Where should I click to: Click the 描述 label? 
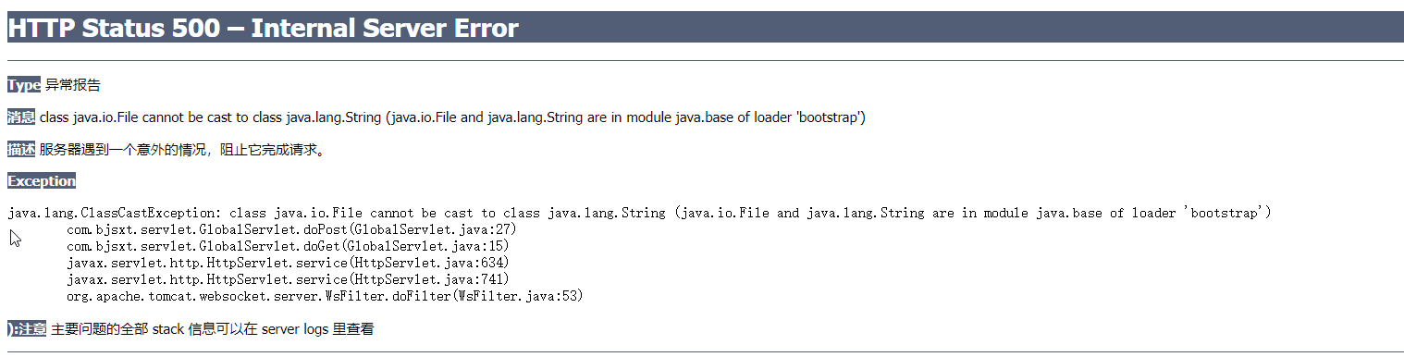21,150
